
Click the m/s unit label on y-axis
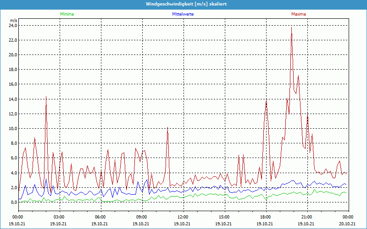pyautogui.click(x=13, y=21)
